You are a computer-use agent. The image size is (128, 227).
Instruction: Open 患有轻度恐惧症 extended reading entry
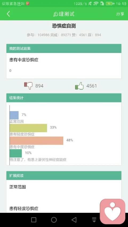(24, 208)
